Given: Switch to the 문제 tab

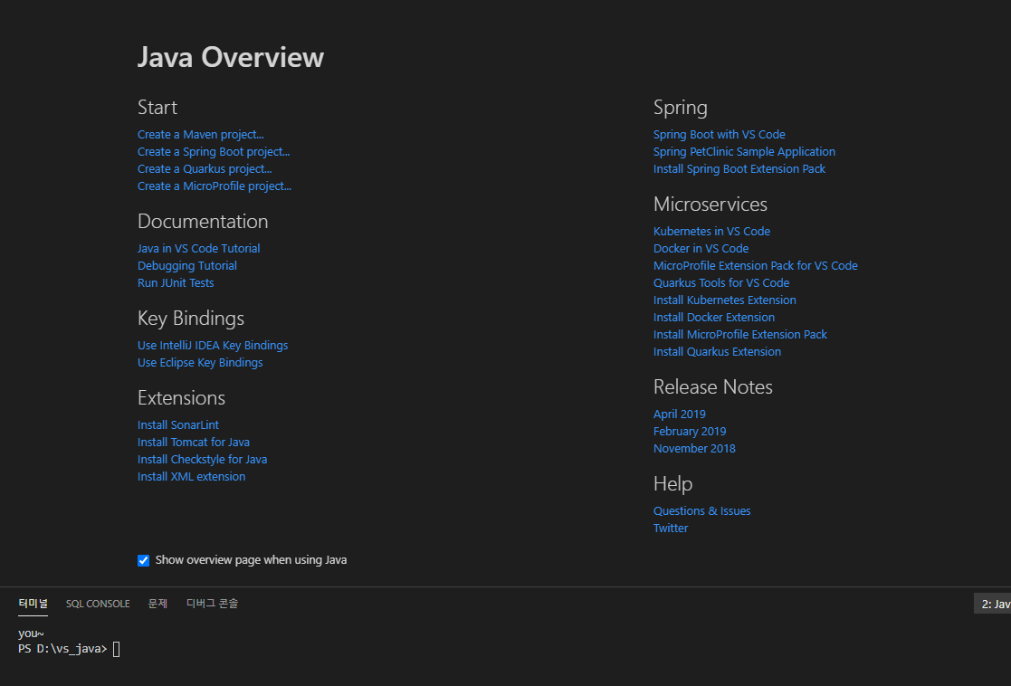Looking at the screenshot, I should click(x=158, y=604).
